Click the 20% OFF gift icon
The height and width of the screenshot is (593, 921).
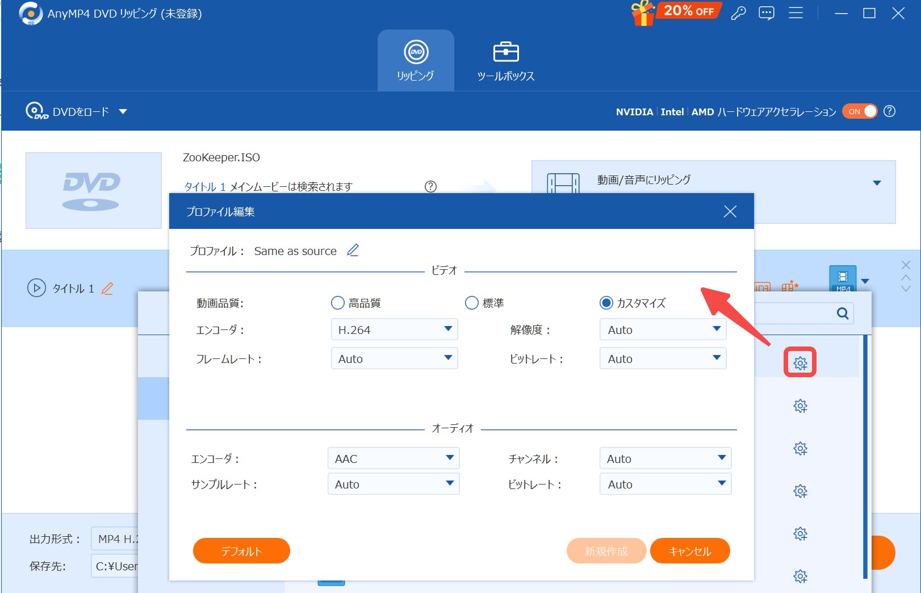tap(676, 12)
